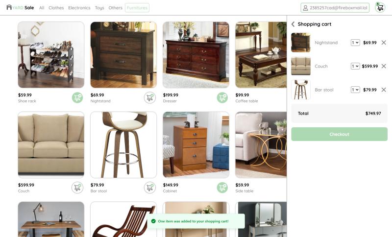Remove Couch from the shopping cart
The image size is (392, 237).
384,66
